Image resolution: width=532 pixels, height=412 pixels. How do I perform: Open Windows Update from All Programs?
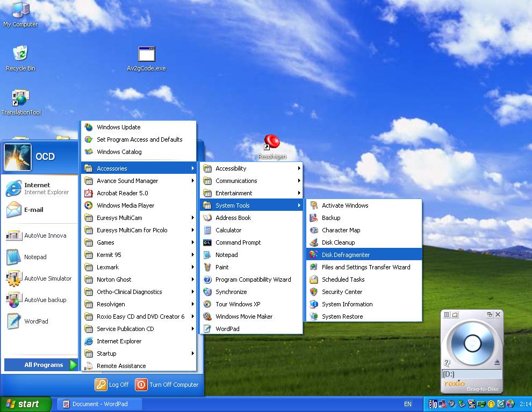(x=139, y=127)
